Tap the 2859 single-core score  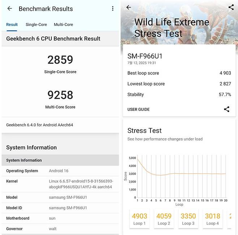(60, 60)
